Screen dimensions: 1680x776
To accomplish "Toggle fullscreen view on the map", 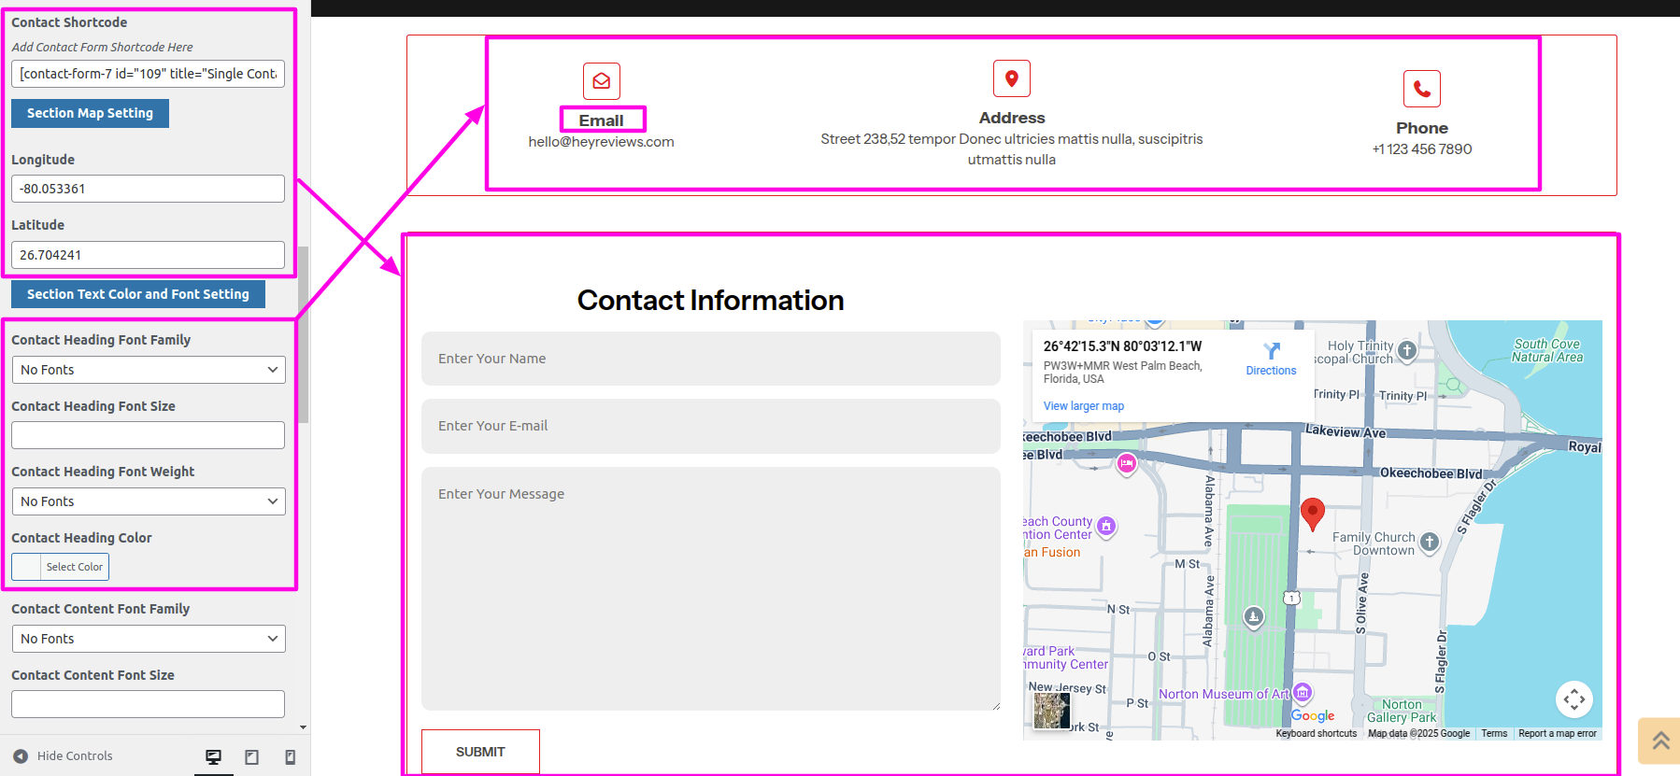I will coord(1573,699).
